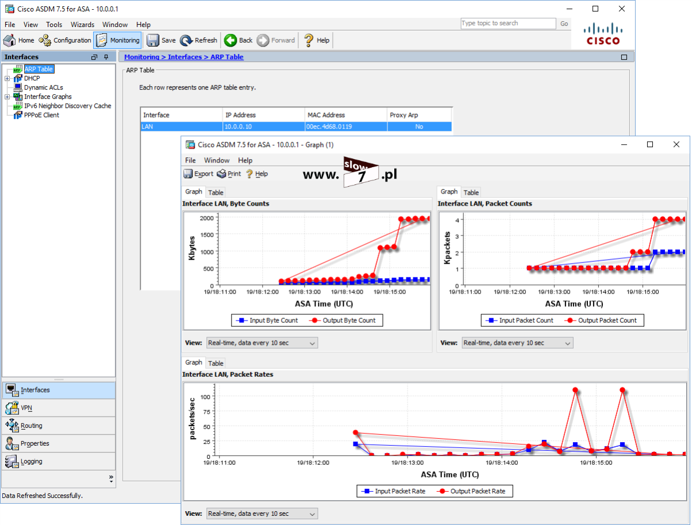Open Help menu in Graph window

tap(245, 160)
